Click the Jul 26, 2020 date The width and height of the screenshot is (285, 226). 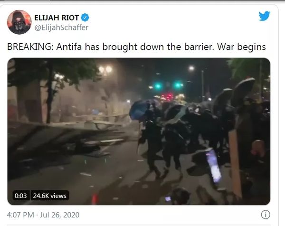tap(60, 215)
